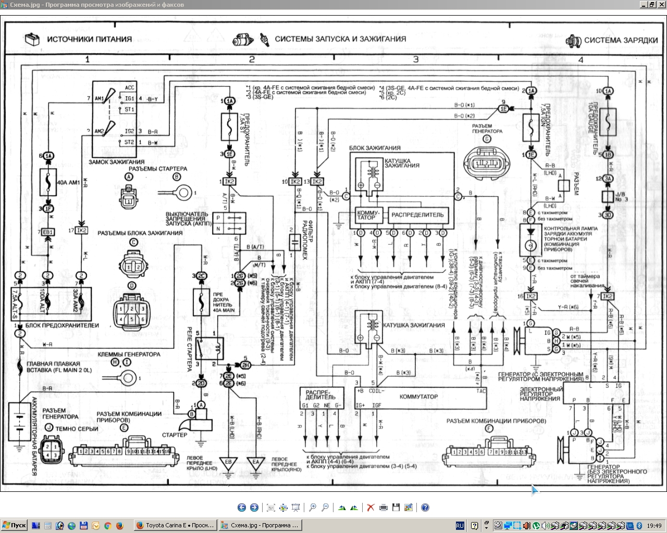This screenshot has width=667, height=533.
Task: Show image at actual size
Action: pos(283,507)
